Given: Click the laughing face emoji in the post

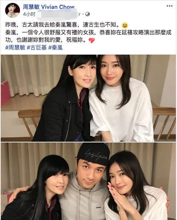Looking at the screenshot, I should [x=125, y=25].
